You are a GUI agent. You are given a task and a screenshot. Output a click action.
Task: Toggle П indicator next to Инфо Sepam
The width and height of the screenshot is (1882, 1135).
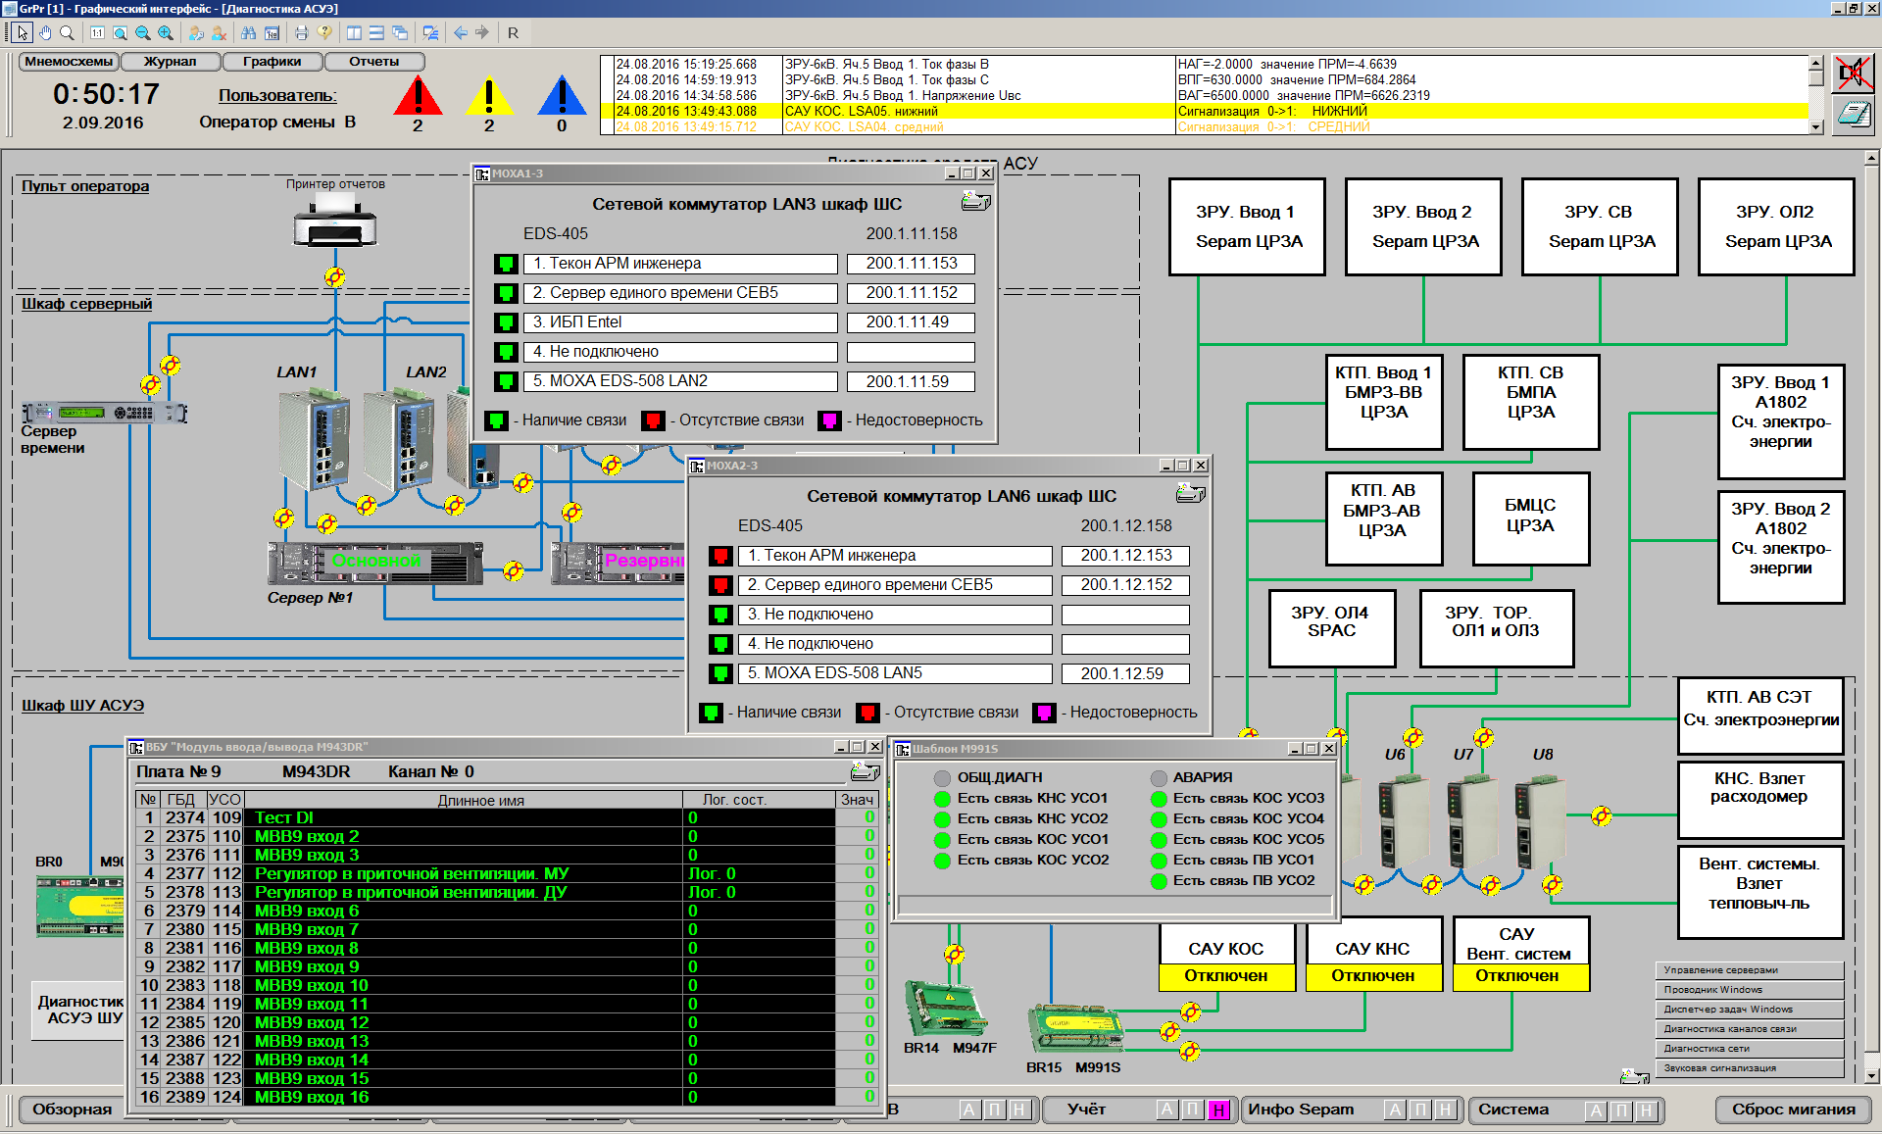click(1420, 1110)
